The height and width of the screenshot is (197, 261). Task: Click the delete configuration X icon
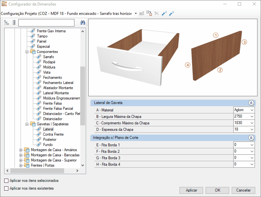(x=157, y=14)
